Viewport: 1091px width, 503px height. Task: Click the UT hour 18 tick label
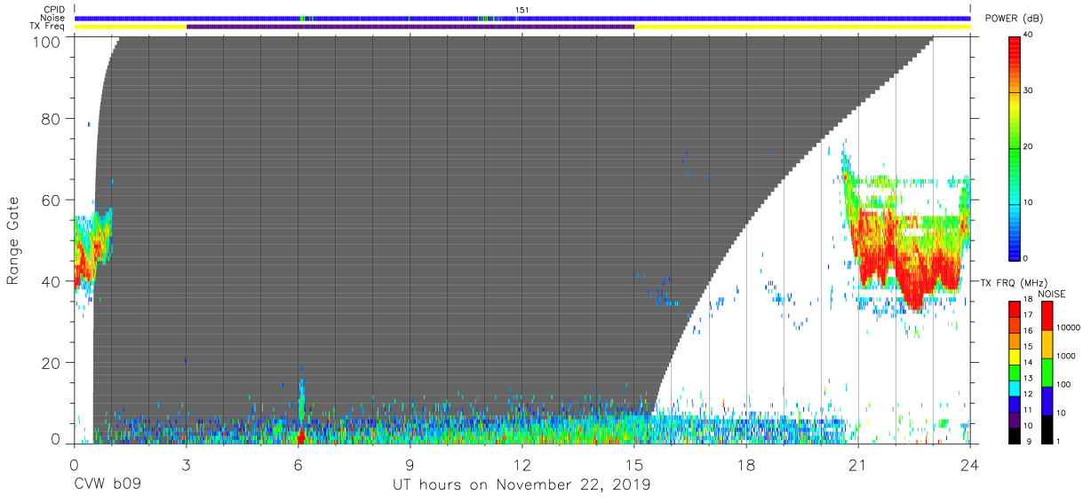[x=746, y=464]
